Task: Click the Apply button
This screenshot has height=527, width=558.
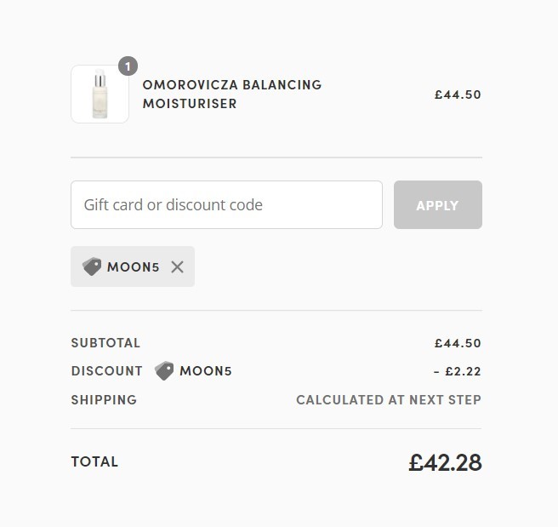Action: click(438, 204)
